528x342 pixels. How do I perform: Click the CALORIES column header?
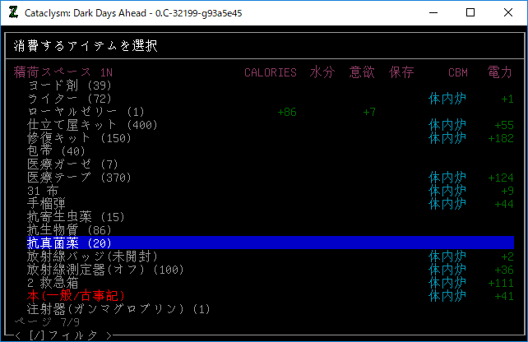(x=270, y=72)
